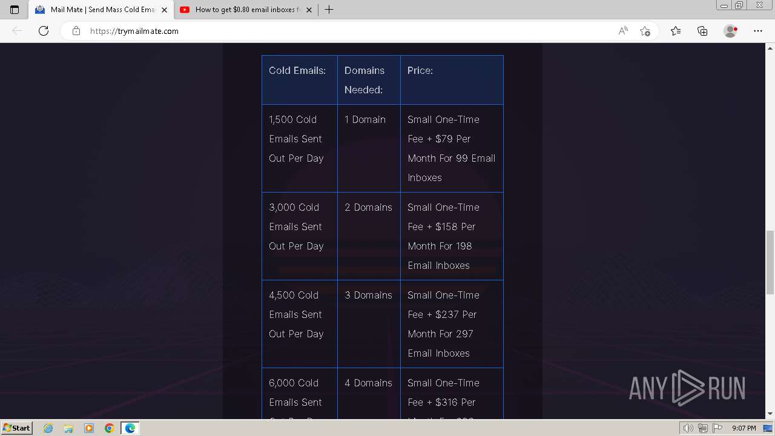Click the page vertical scrollbar thumb

coord(770,262)
